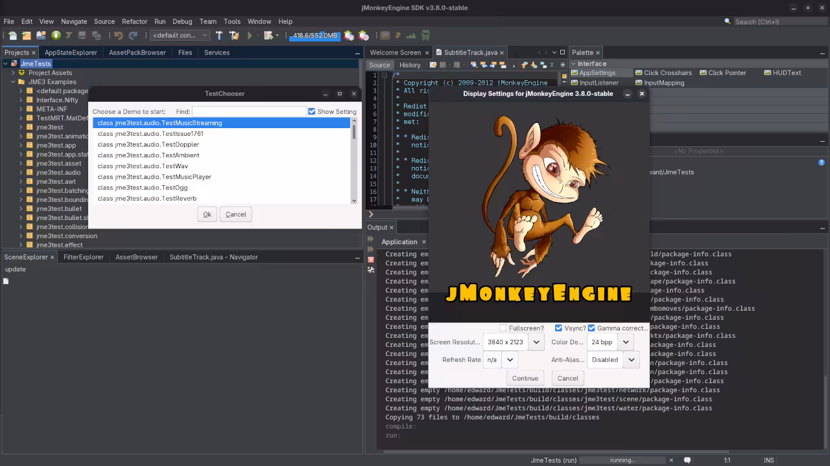The width and height of the screenshot is (830, 466).
Task: Enable the Fullscreen checkbox in Display Settings
Action: pyautogui.click(x=503, y=328)
